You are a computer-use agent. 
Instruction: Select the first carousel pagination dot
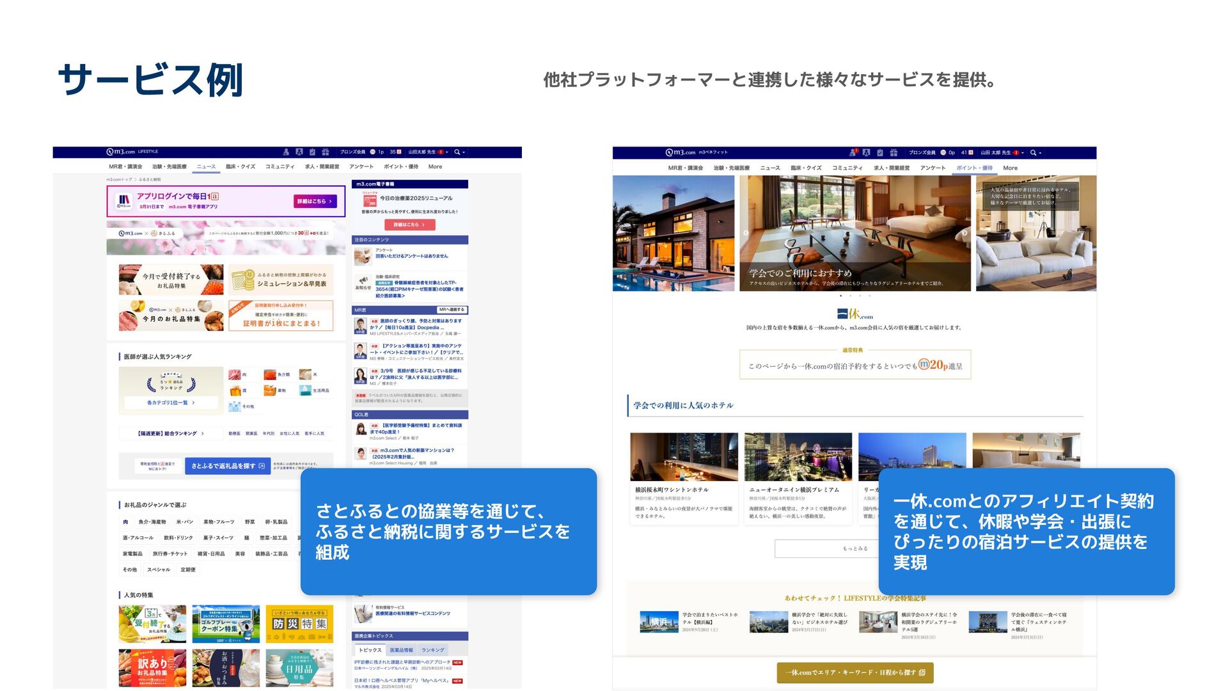pos(840,296)
